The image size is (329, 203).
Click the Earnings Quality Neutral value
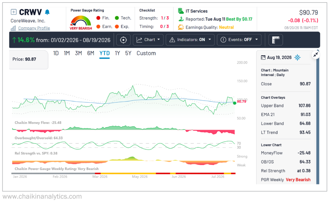tap(227, 27)
